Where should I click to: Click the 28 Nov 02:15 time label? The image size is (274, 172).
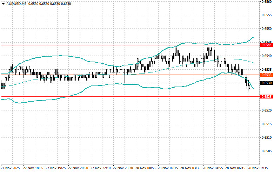pyautogui.click(x=168, y=168)
